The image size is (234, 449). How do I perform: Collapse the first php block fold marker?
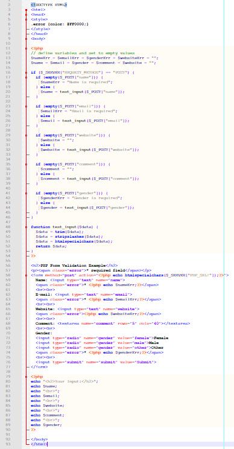[x=26, y=48]
